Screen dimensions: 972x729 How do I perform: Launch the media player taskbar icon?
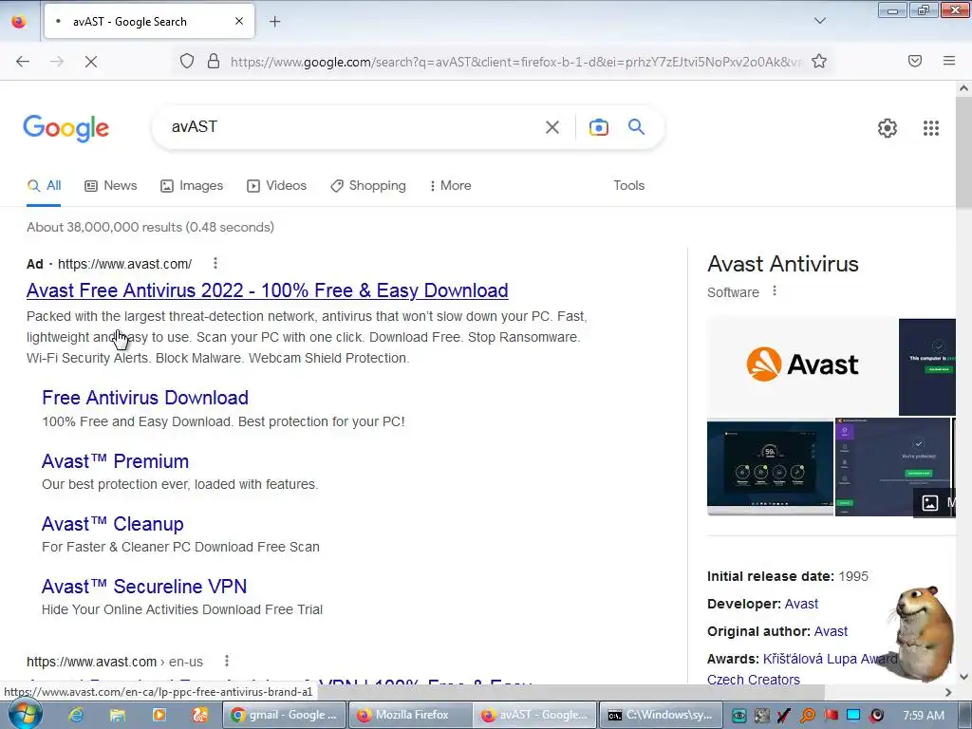pos(159,715)
